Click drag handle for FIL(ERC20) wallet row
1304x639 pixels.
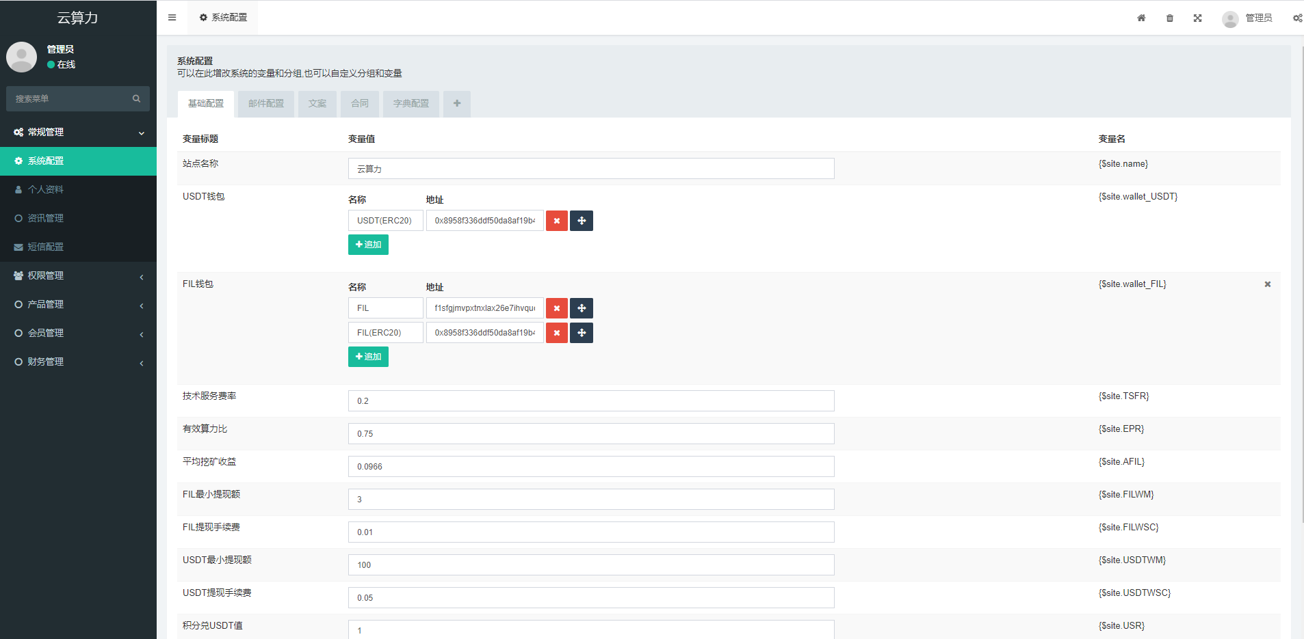(x=582, y=333)
